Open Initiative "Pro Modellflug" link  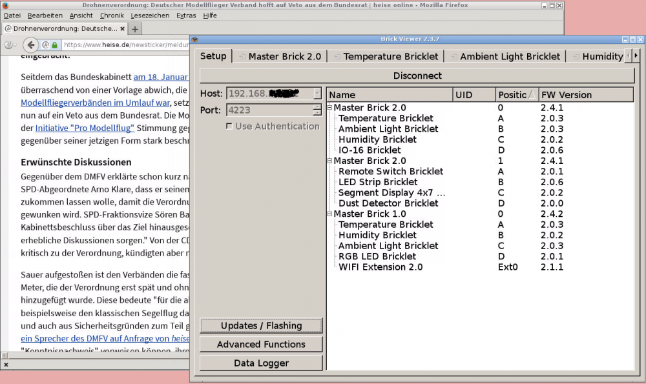tap(85, 128)
